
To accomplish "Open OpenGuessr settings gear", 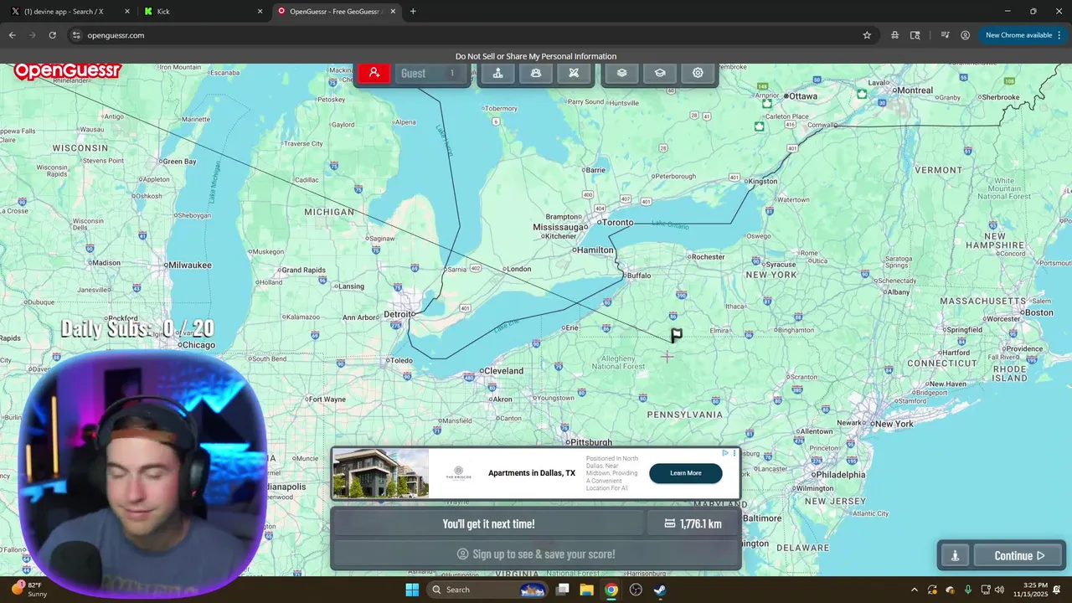I will 698,73.
